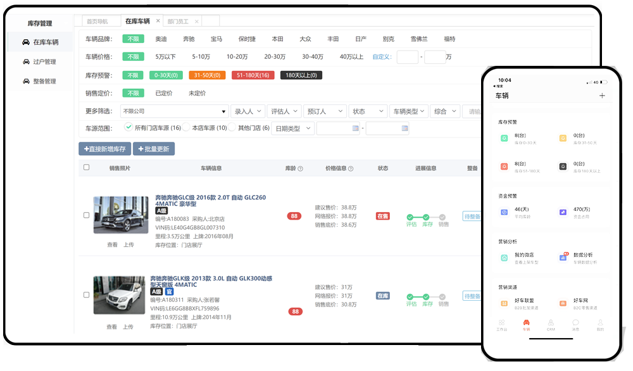
Task: Open the 状态 filter dropdown
Action: 368,111
